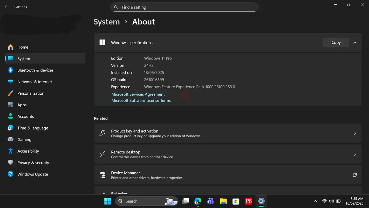Click the Remote desktop icon
Image resolution: width=369 pixels, height=208 pixels.
tap(102, 154)
